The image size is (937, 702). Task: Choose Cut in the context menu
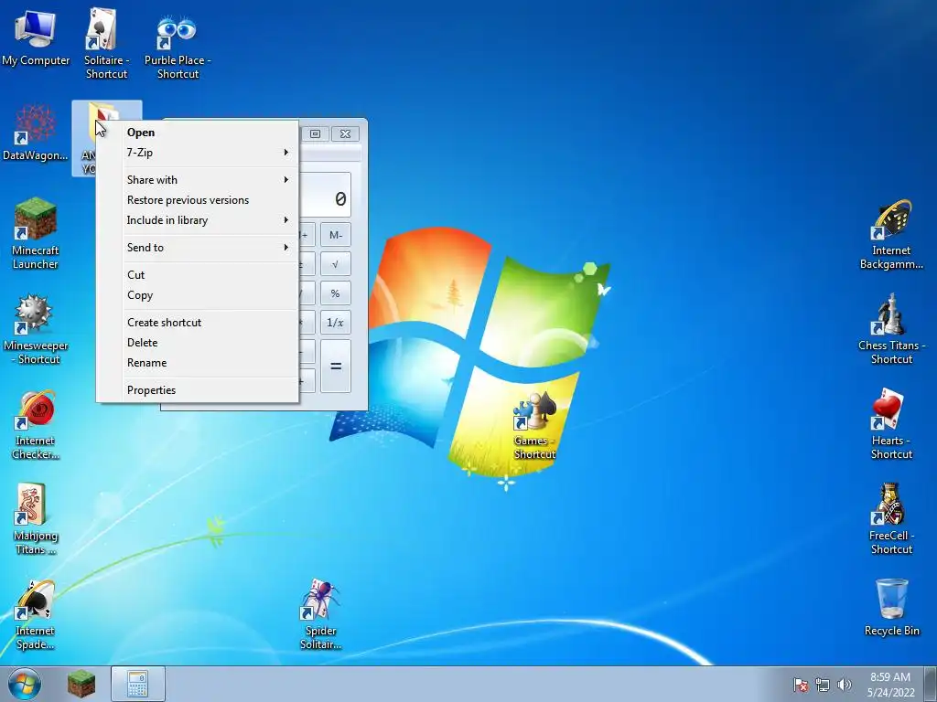tap(198, 274)
